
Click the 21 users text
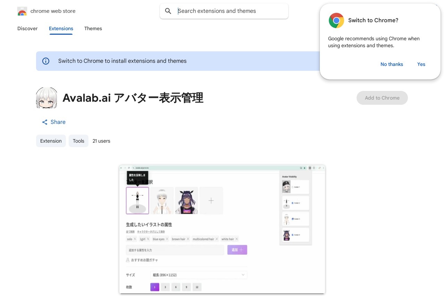(x=101, y=141)
